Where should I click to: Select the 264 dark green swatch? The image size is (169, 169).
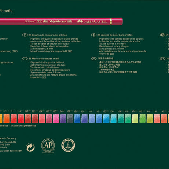pos(121,118)
